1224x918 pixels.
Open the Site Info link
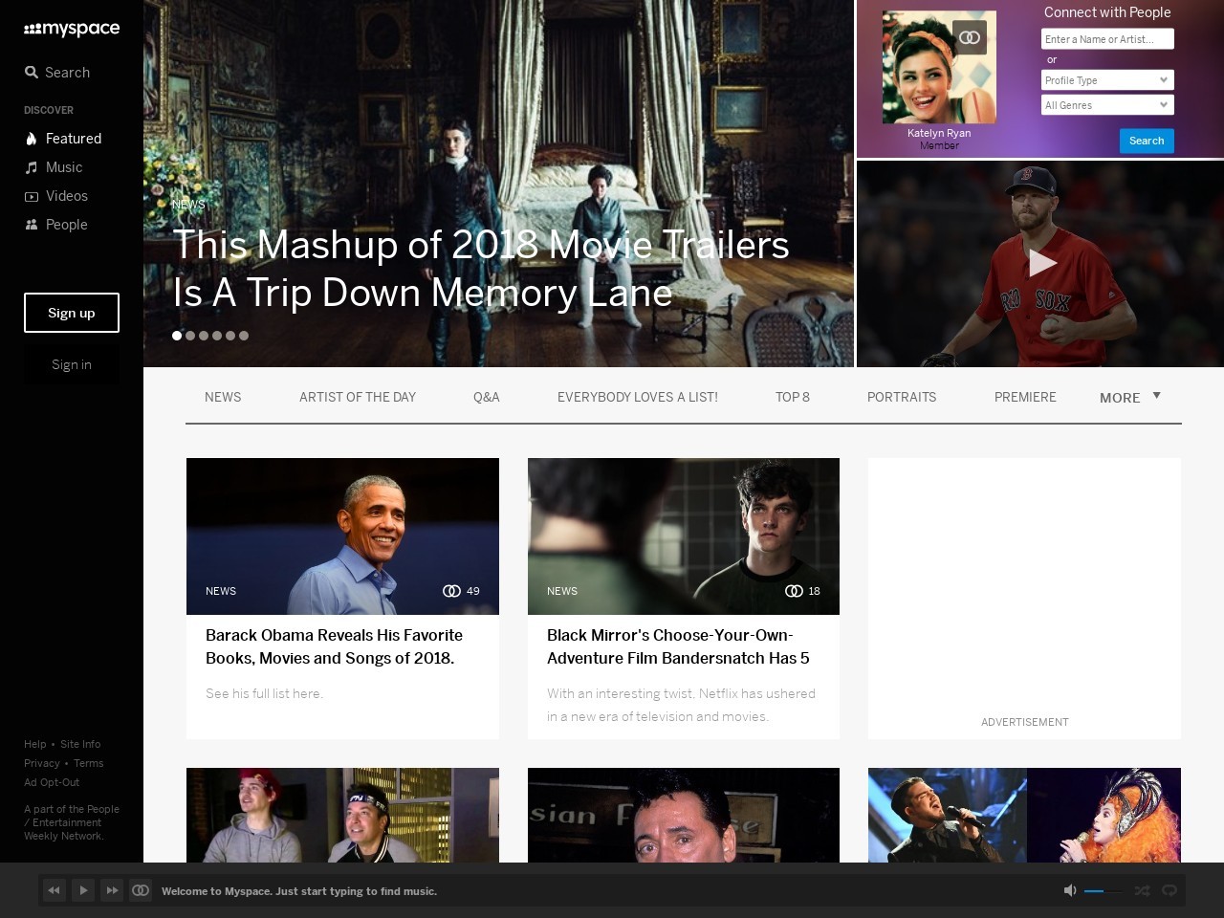pyautogui.click(x=80, y=744)
